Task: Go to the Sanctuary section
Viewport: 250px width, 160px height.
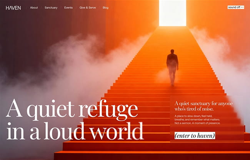Action: (x=51, y=8)
